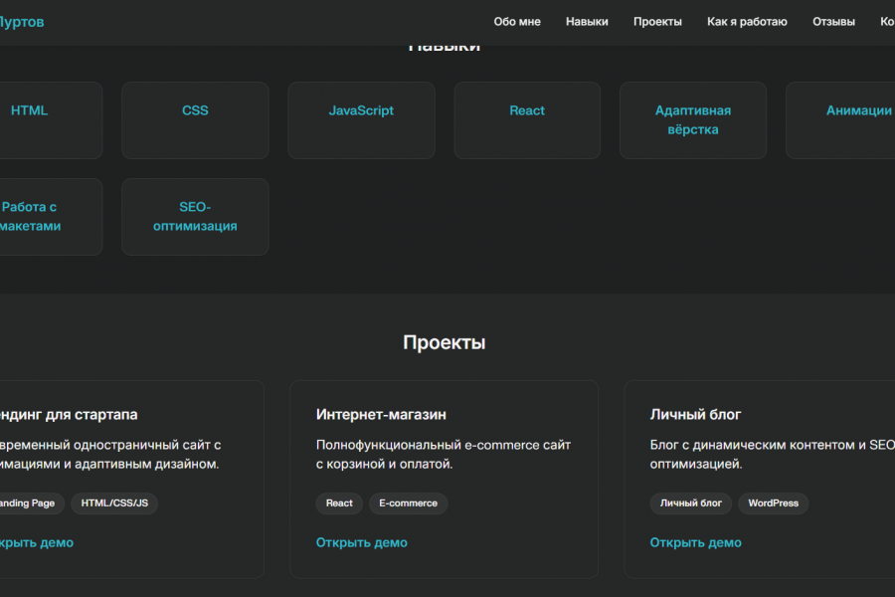The width and height of the screenshot is (895, 597).
Task: Open 'Открыть демо' for Интернет-магазин
Action: [x=362, y=542]
